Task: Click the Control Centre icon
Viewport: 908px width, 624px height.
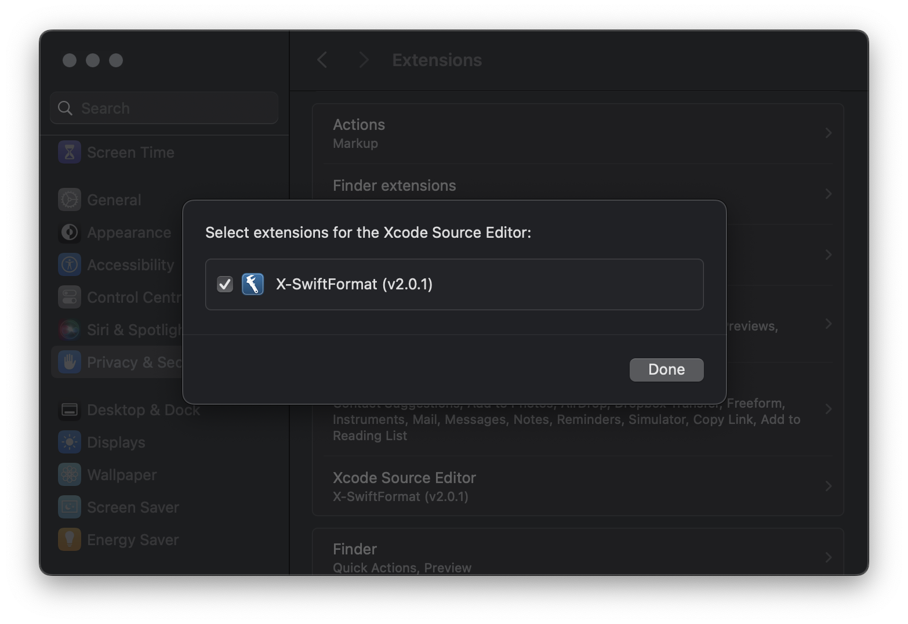Action: click(70, 297)
